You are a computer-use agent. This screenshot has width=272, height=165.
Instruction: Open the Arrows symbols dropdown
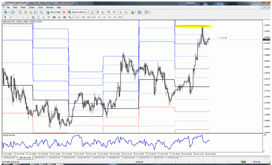tap(71, 17)
